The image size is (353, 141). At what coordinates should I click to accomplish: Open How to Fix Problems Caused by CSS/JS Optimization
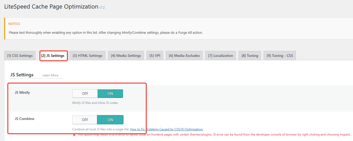click(x=167, y=129)
